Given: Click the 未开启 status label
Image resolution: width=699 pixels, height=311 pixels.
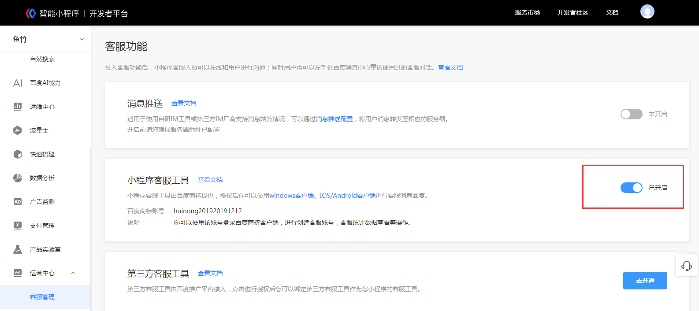Looking at the screenshot, I should [x=658, y=114].
